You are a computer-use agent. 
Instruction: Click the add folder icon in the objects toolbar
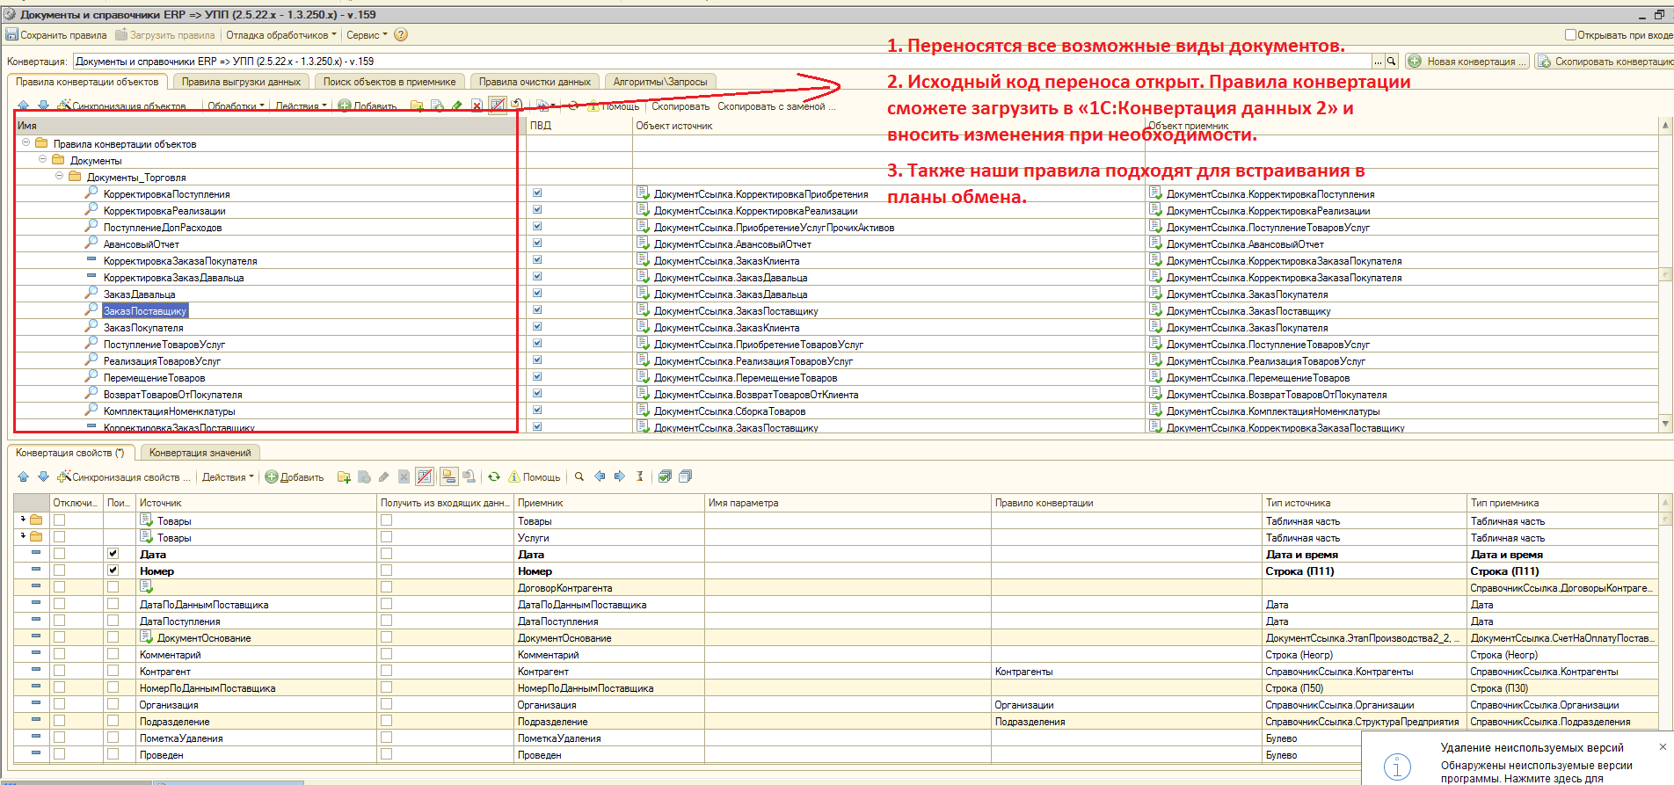pos(417,105)
